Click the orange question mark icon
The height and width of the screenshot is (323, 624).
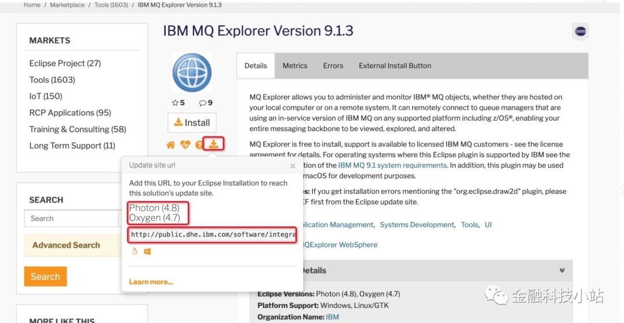click(199, 145)
